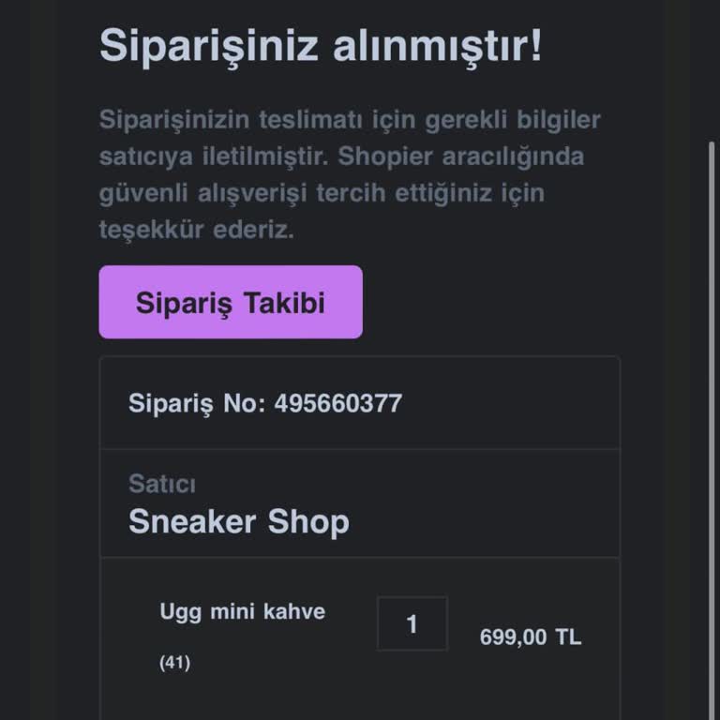
Task: Click the quantity box showing 1
Action: [x=412, y=623]
